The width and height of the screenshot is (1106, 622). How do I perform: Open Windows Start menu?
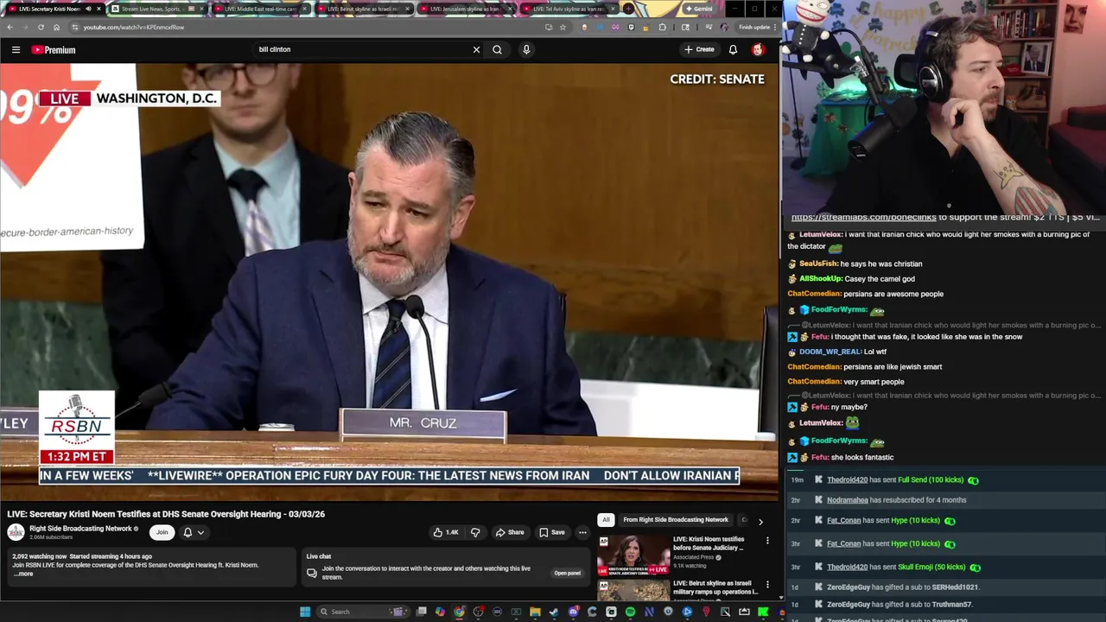coord(304,612)
